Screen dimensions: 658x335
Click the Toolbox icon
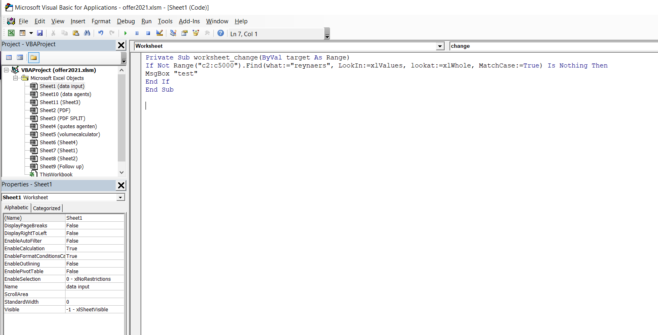click(207, 33)
